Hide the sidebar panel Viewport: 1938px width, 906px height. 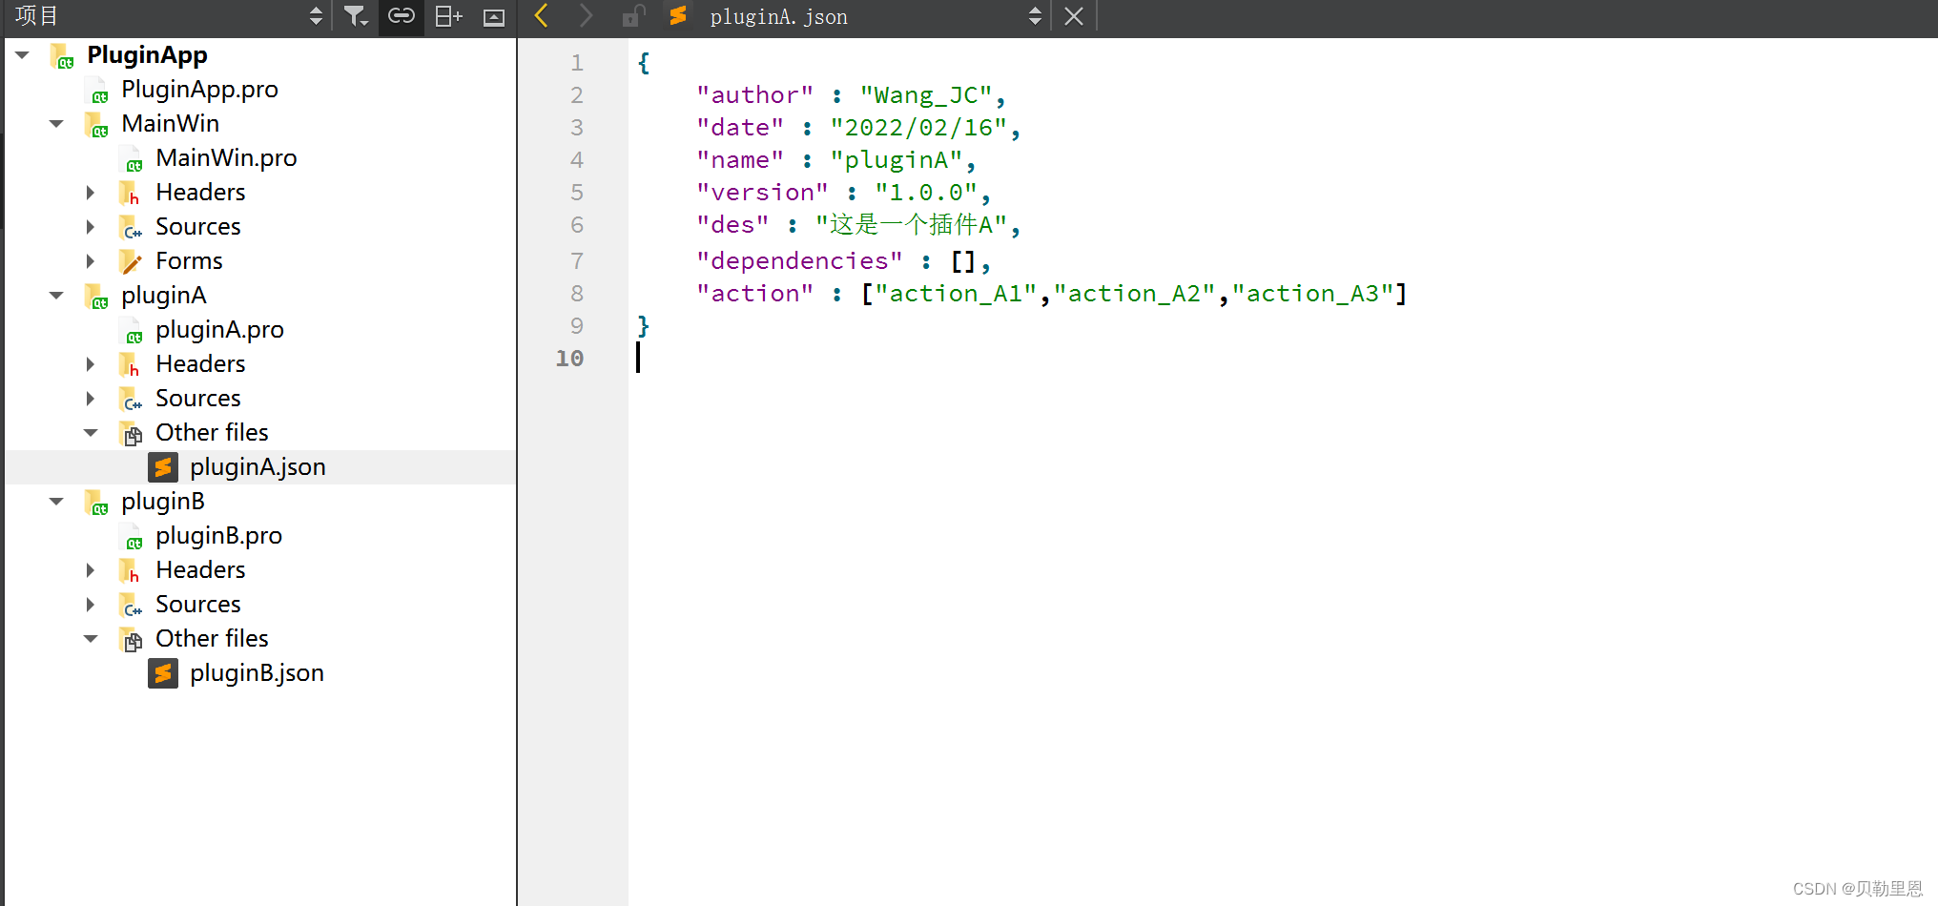point(494,17)
